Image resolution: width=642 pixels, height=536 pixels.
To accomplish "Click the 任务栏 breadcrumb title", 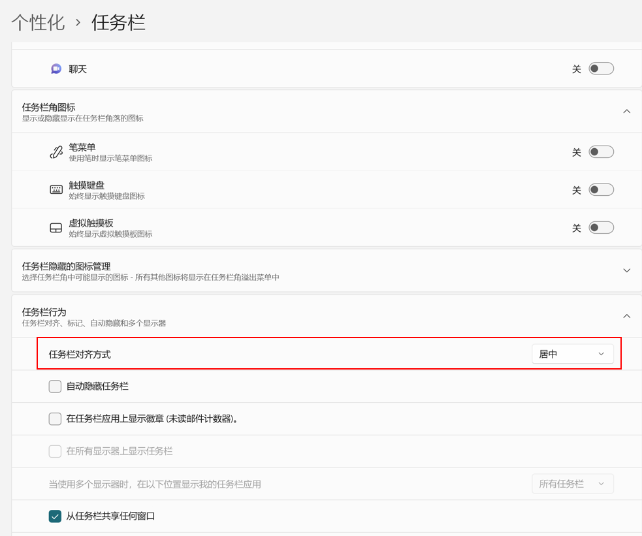I will click(x=118, y=22).
